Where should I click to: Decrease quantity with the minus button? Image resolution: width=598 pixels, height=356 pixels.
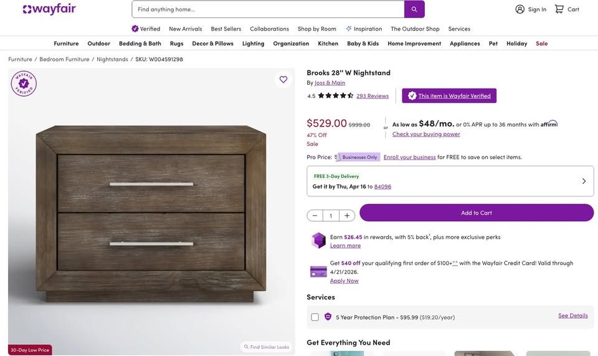[x=315, y=216]
